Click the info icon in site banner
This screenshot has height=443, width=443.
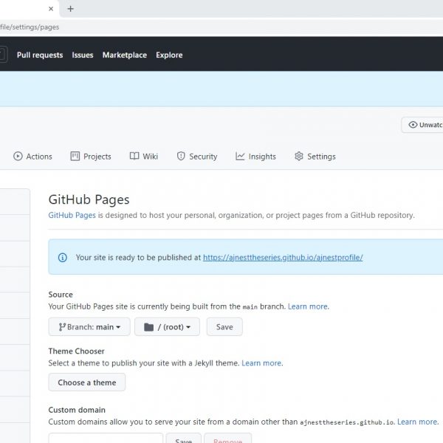(63, 258)
